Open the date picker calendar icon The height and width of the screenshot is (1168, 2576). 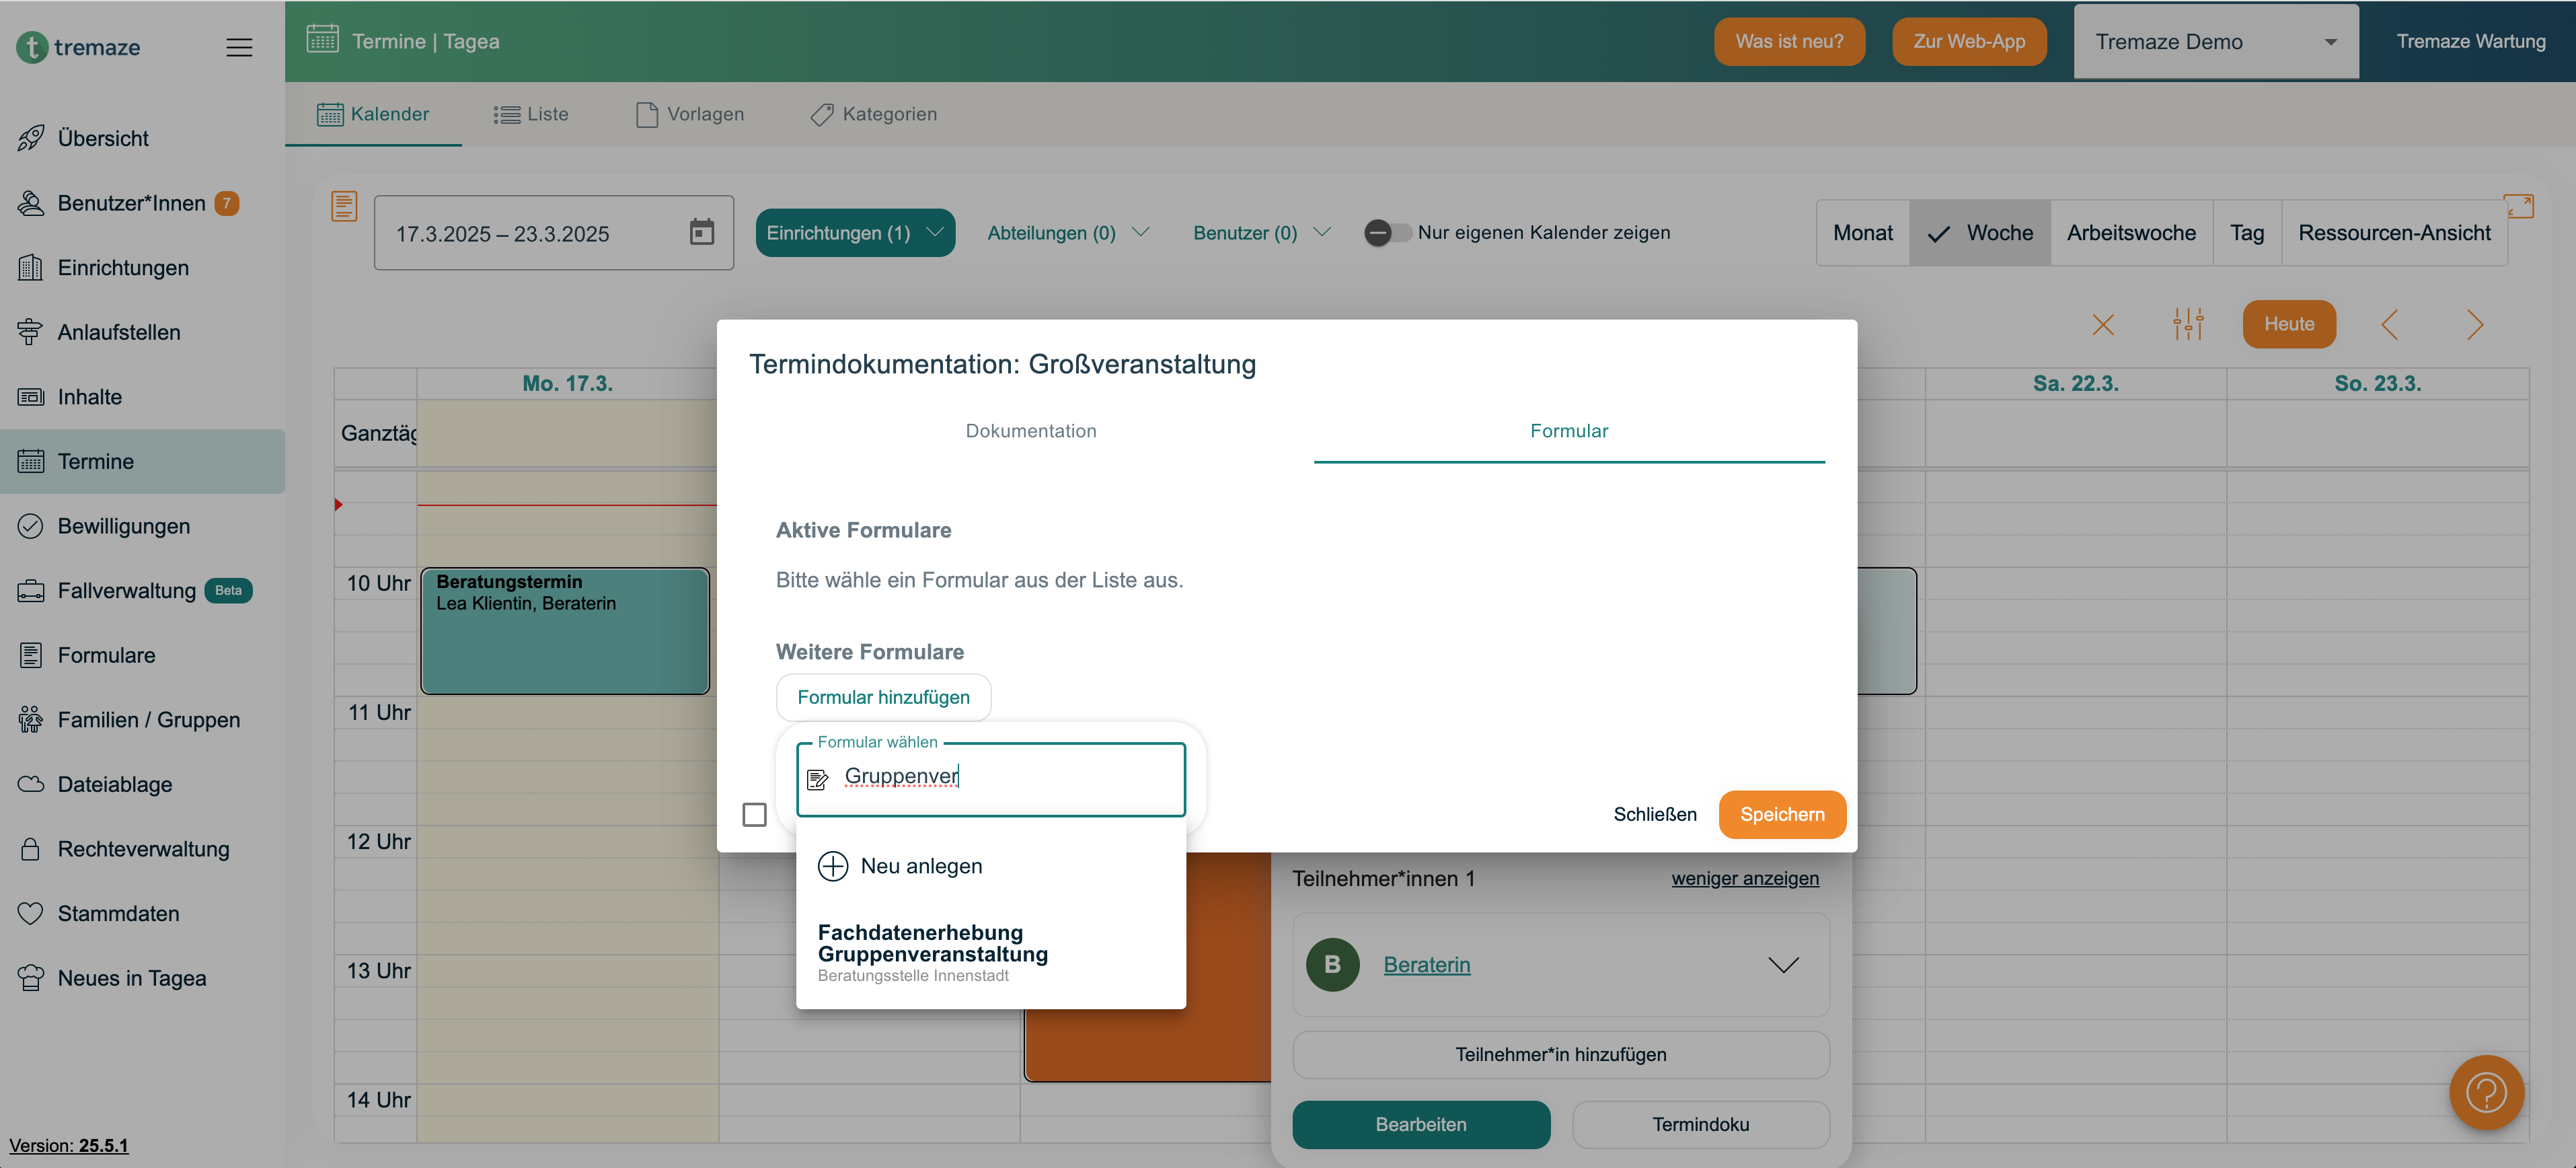[702, 232]
